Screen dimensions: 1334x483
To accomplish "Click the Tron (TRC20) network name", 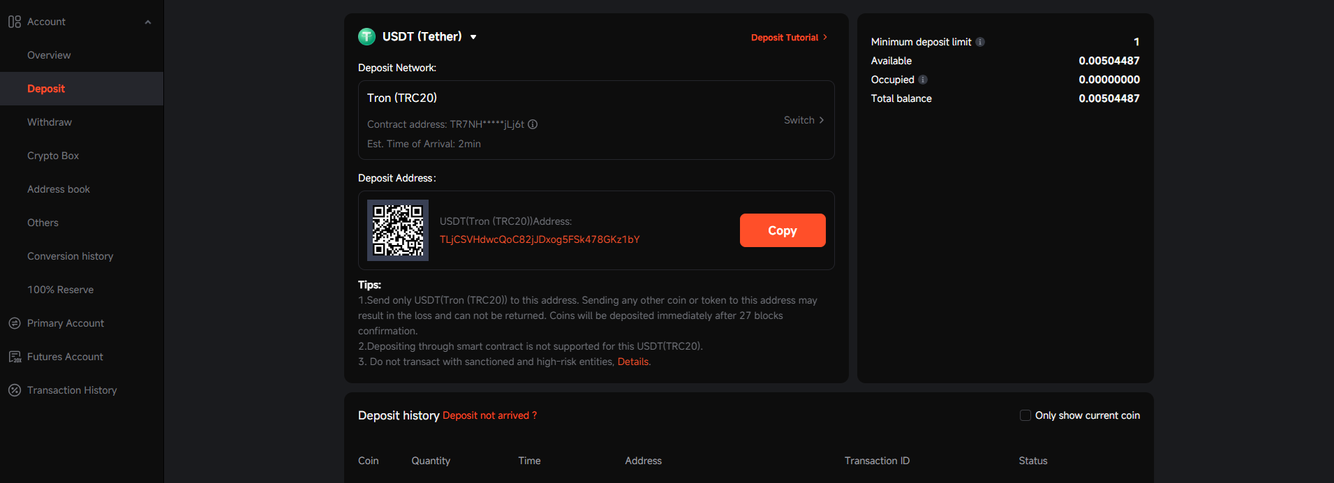I will (402, 98).
